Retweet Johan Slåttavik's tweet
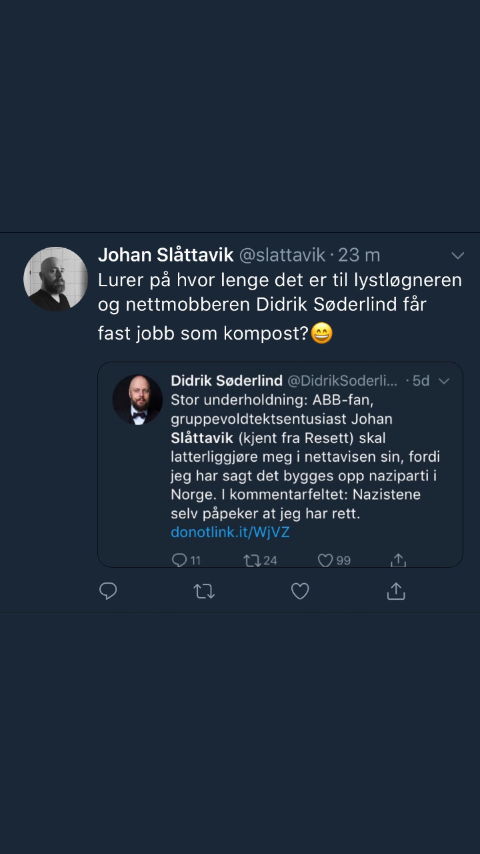Viewport: 480px width, 854px height. [x=204, y=591]
